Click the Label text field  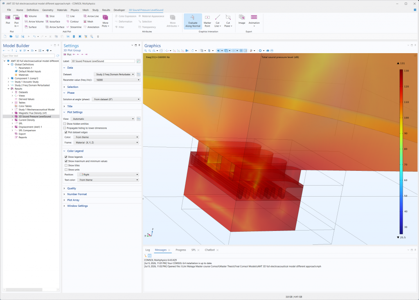click(103, 61)
